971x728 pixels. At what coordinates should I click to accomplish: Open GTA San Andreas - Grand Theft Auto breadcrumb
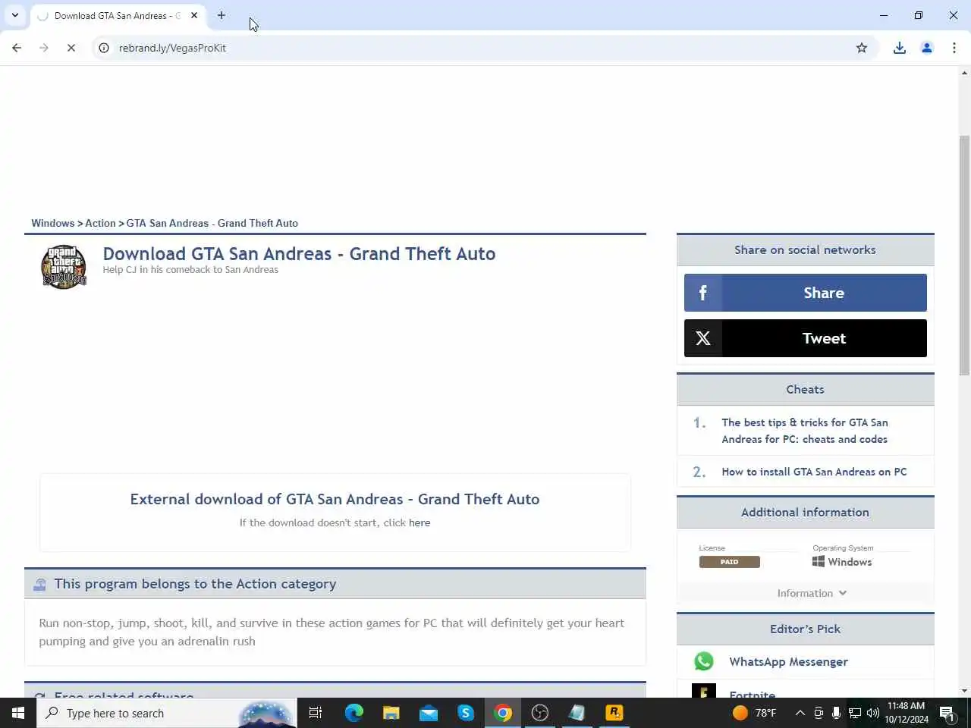[212, 223]
